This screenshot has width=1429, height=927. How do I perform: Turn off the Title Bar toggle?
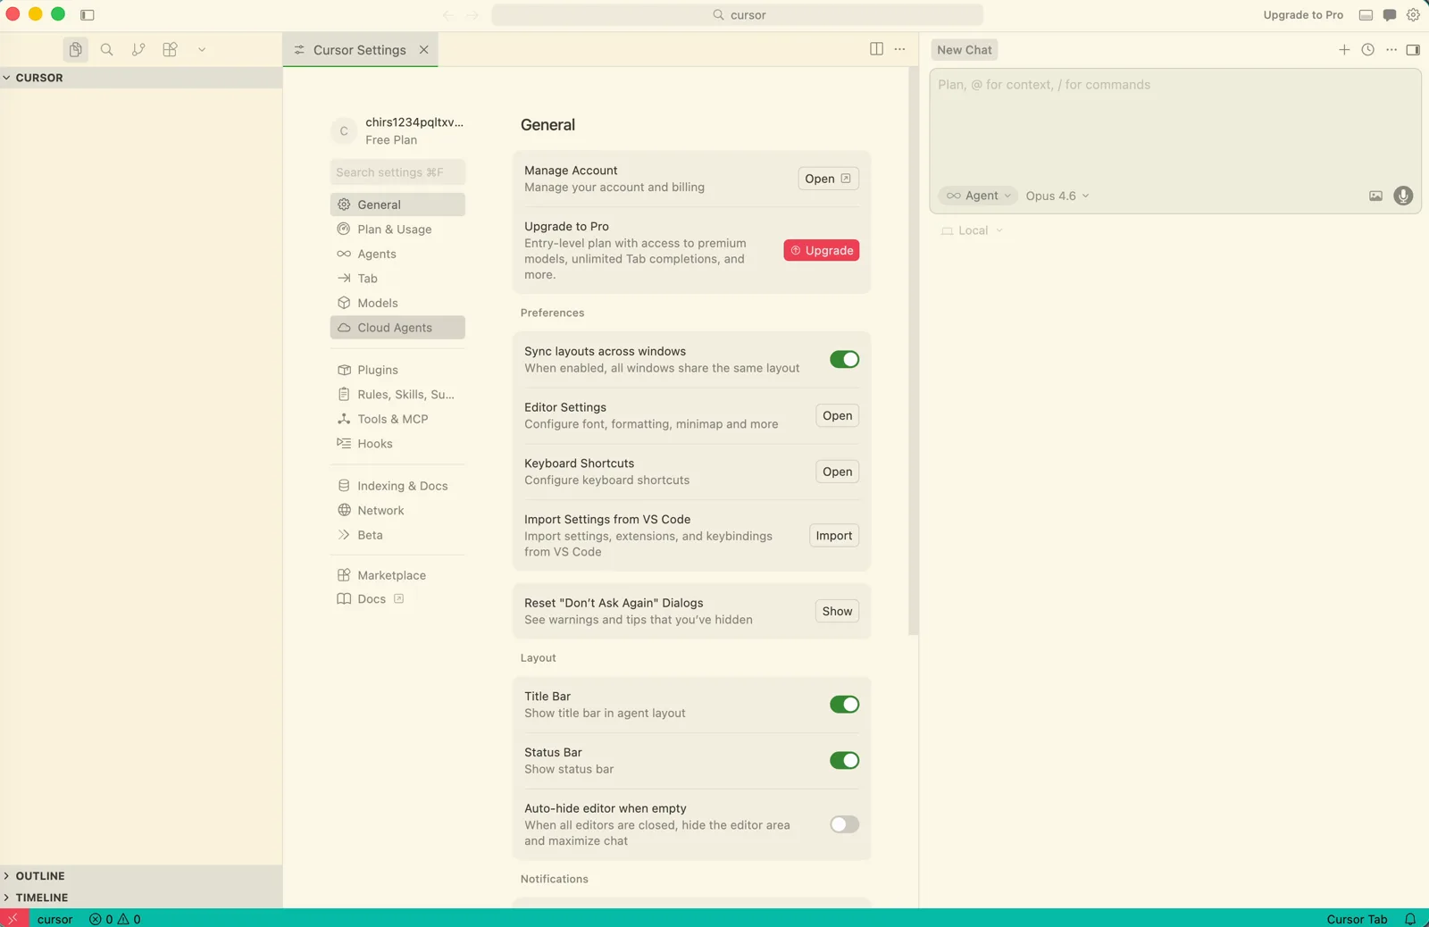(844, 705)
